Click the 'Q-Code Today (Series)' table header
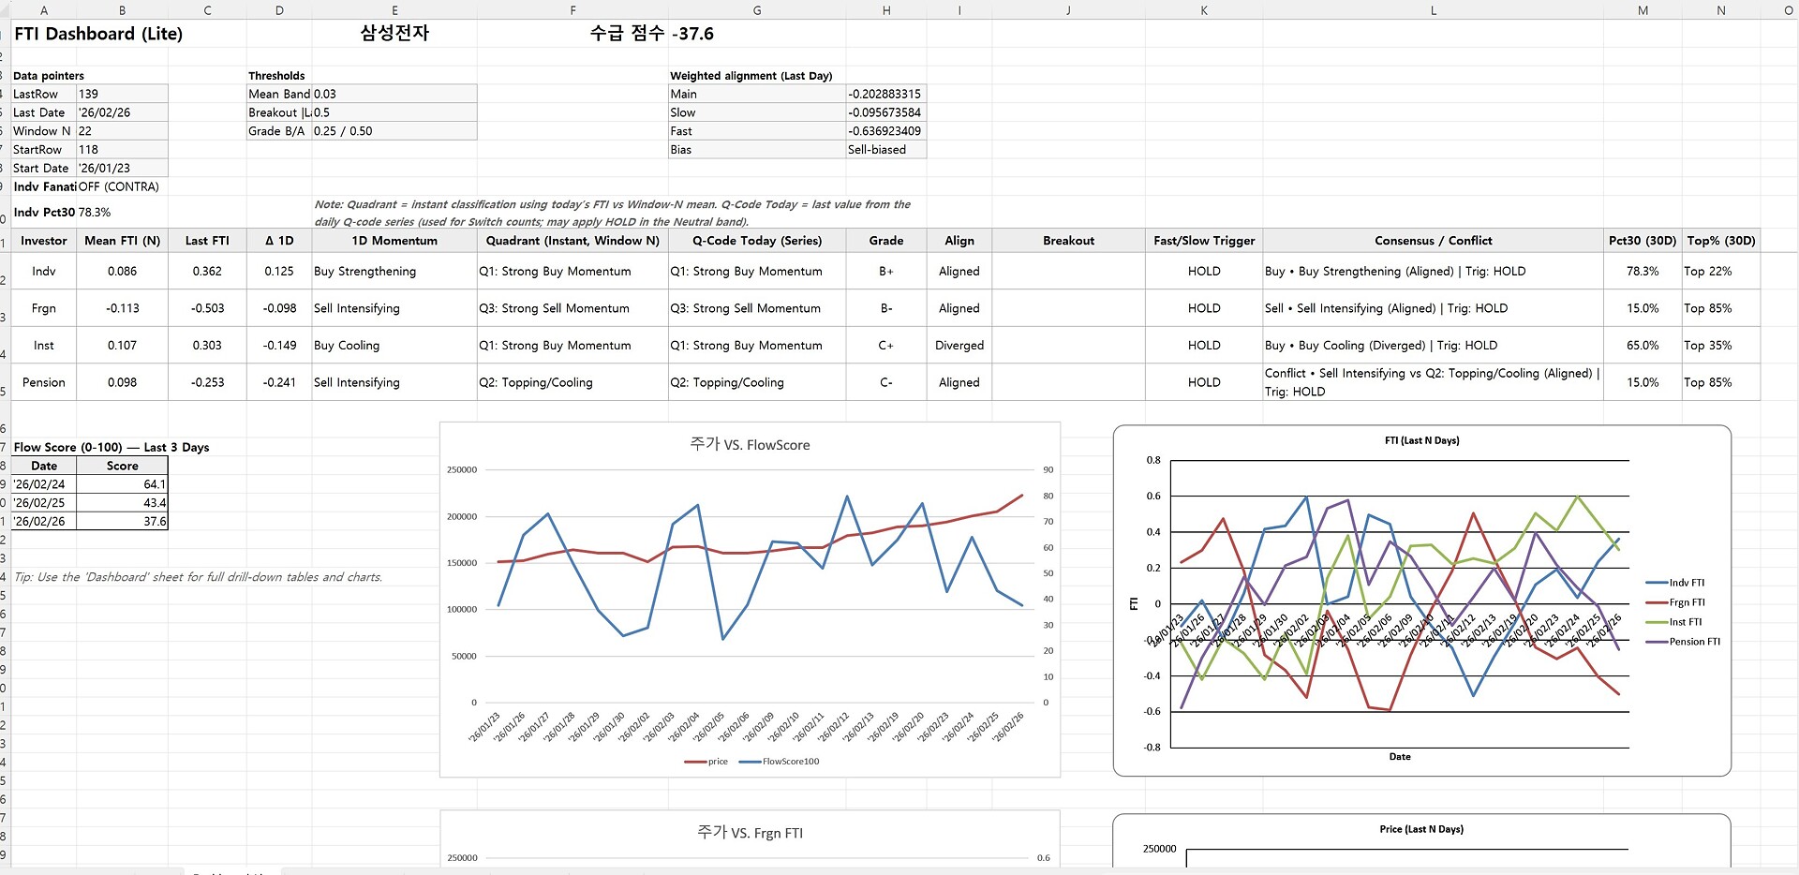Screen dimensions: 1799x875 tap(757, 241)
